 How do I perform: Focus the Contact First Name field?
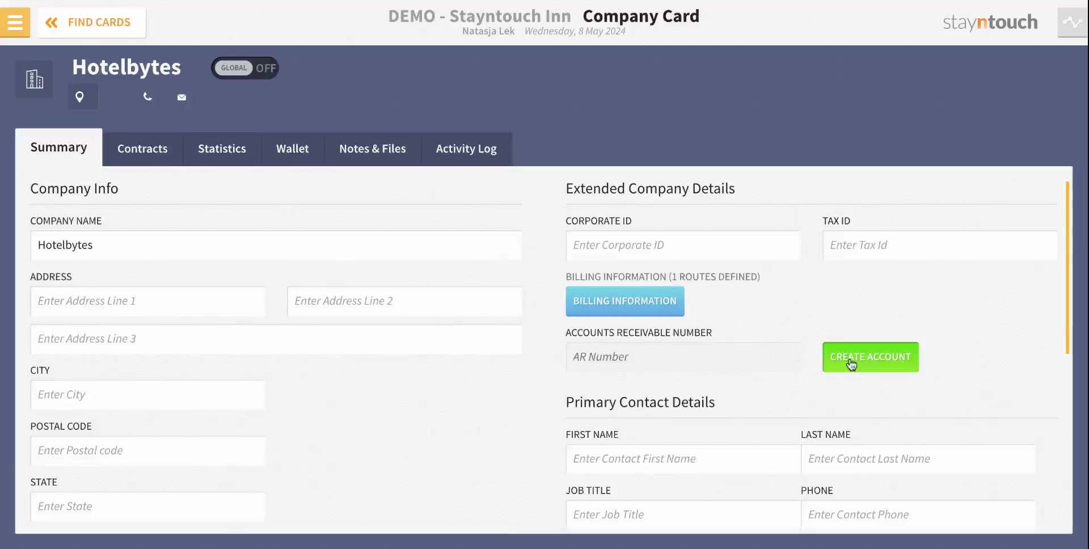[683, 459]
